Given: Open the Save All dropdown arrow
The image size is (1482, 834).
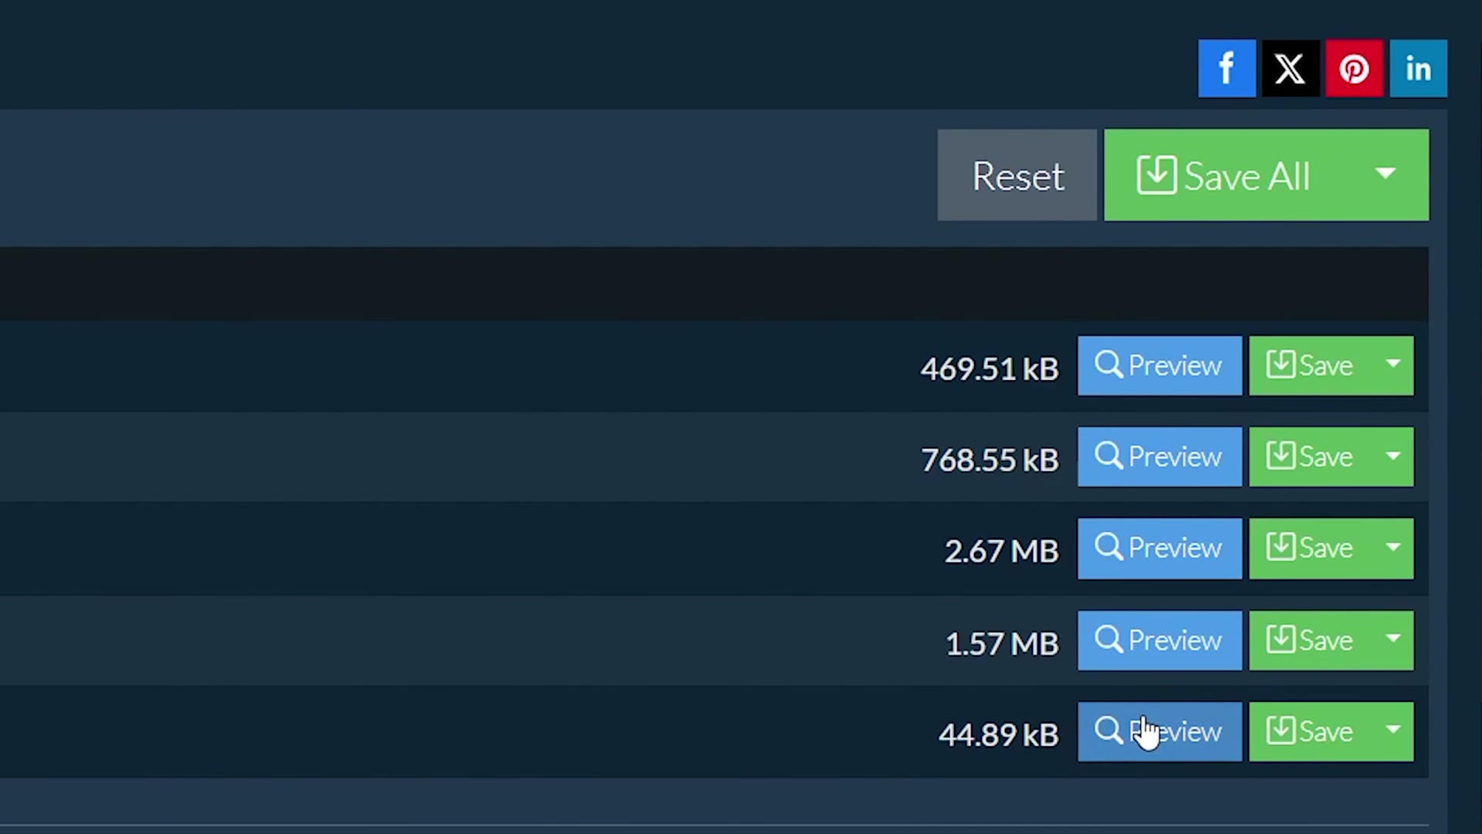Looking at the screenshot, I should pos(1386,175).
